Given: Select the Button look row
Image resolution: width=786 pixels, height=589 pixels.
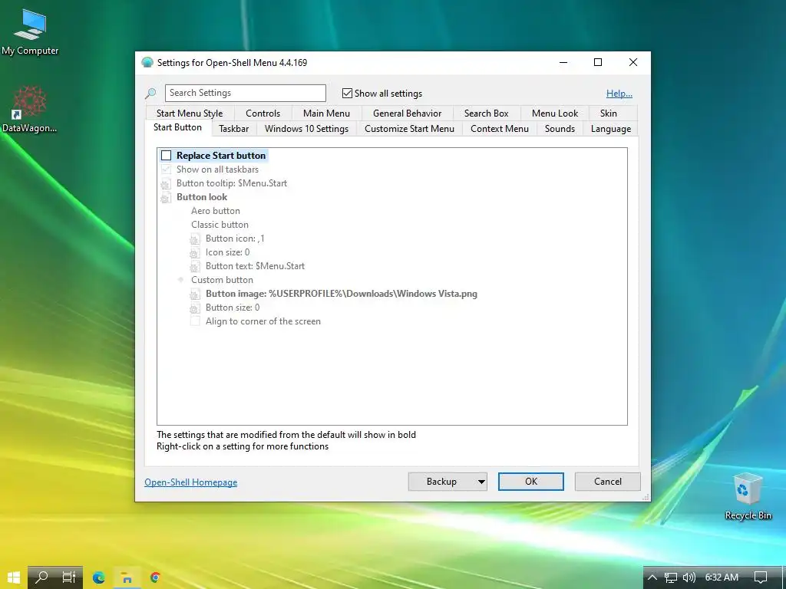Looking at the screenshot, I should pyautogui.click(x=202, y=197).
